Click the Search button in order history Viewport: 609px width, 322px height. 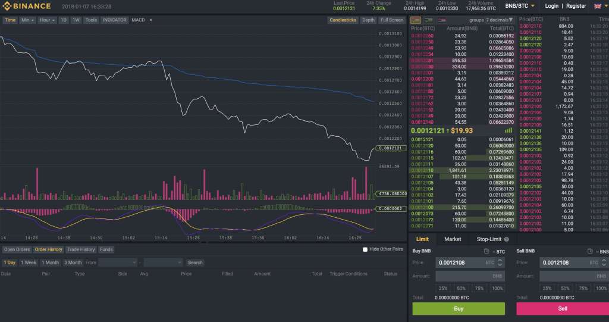coord(195,262)
